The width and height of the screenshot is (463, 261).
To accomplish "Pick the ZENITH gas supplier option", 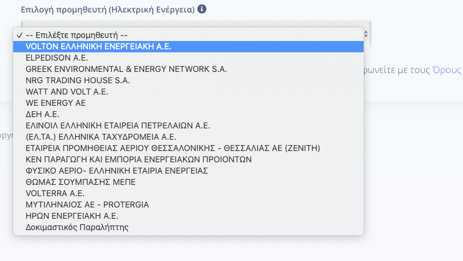I will coord(188,148).
